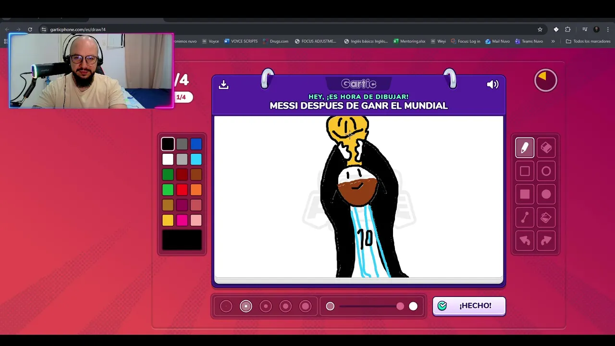This screenshot has height=346, width=615.
Task: Open the diamond extension icon in toolbar
Action: [556, 29]
